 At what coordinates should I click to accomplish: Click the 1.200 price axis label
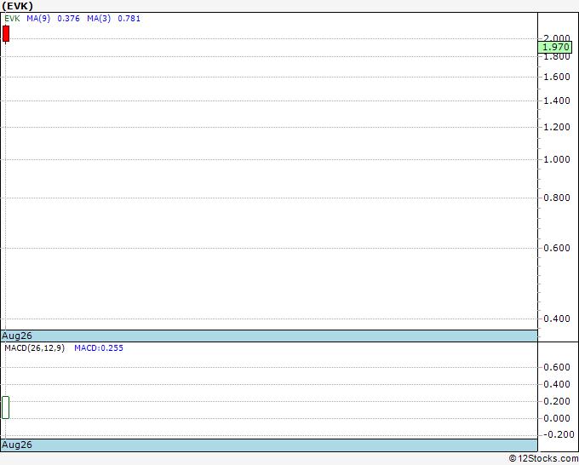tap(557, 127)
